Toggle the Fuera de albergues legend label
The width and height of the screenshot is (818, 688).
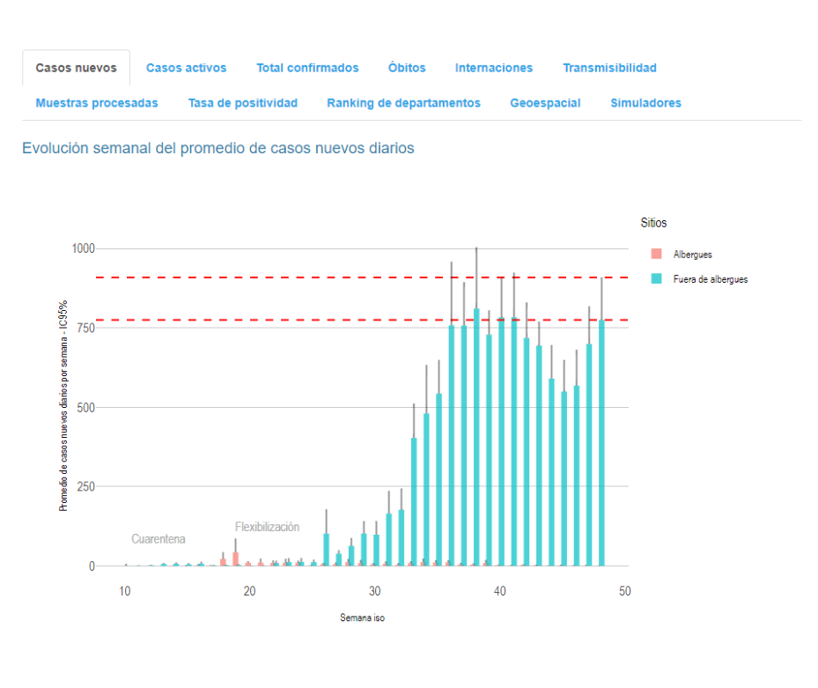click(710, 279)
